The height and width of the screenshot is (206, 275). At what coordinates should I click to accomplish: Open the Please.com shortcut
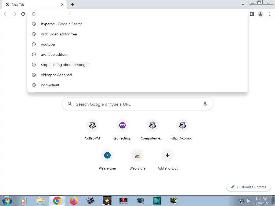(107, 160)
